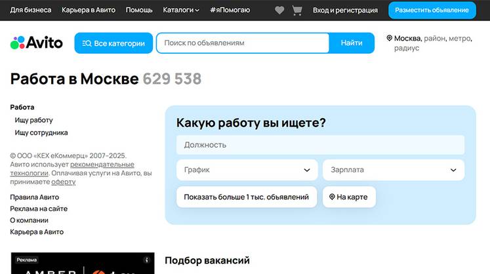This screenshot has width=490, height=274.
Task: Select Ищу сотрудника in sidebar
Action: (x=41, y=132)
